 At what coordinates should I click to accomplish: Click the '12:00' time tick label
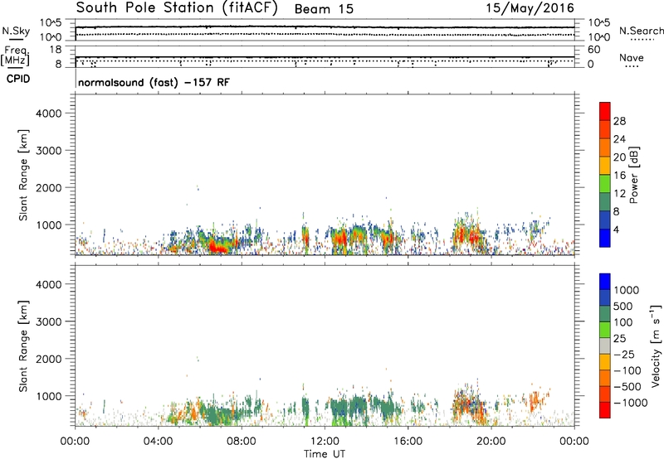325,442
